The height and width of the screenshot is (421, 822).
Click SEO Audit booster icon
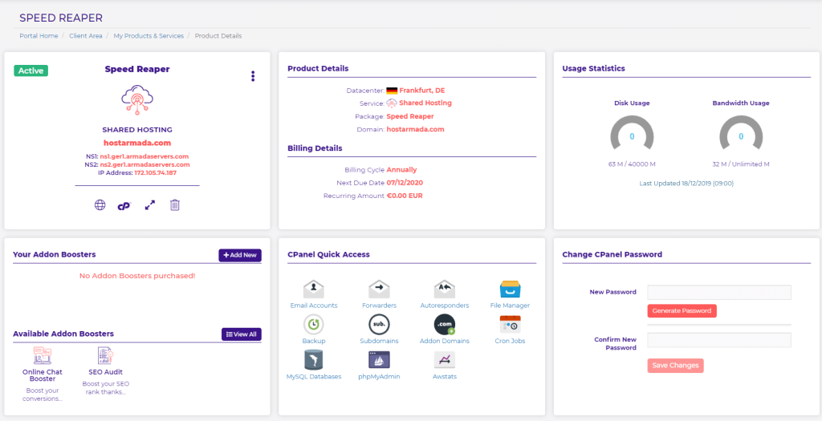[x=105, y=355]
